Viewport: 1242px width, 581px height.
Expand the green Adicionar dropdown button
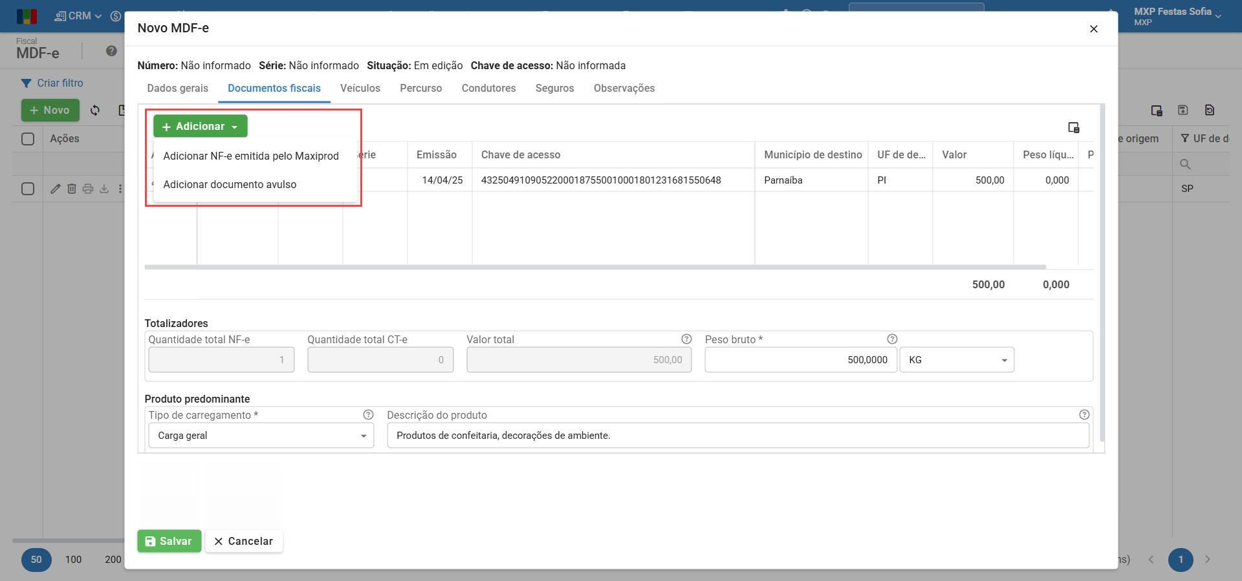tap(201, 126)
